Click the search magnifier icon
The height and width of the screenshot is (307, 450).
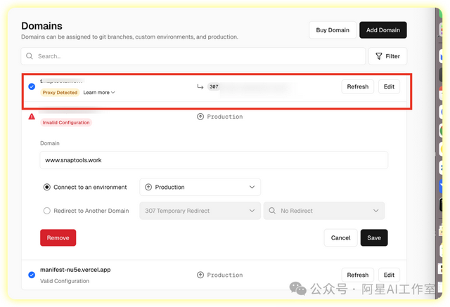coord(30,56)
